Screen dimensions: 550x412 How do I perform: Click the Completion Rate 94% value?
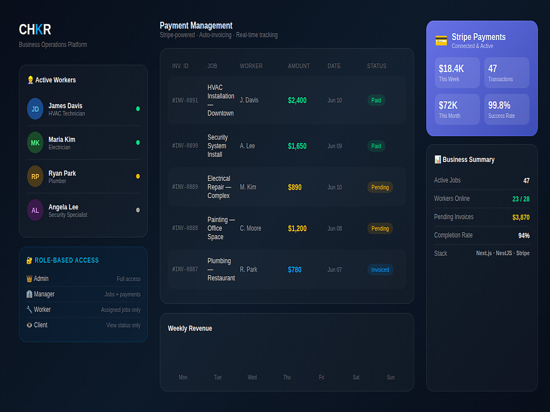(524, 236)
